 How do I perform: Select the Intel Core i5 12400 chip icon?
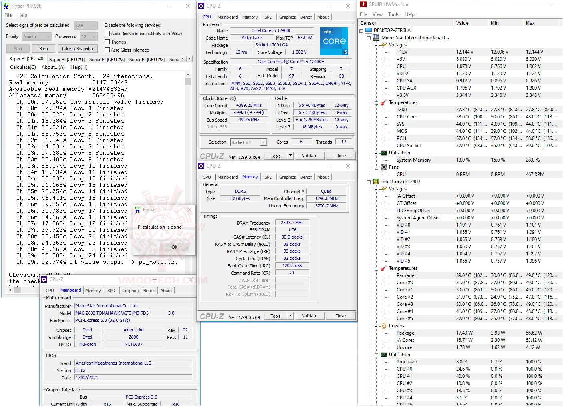376,182
